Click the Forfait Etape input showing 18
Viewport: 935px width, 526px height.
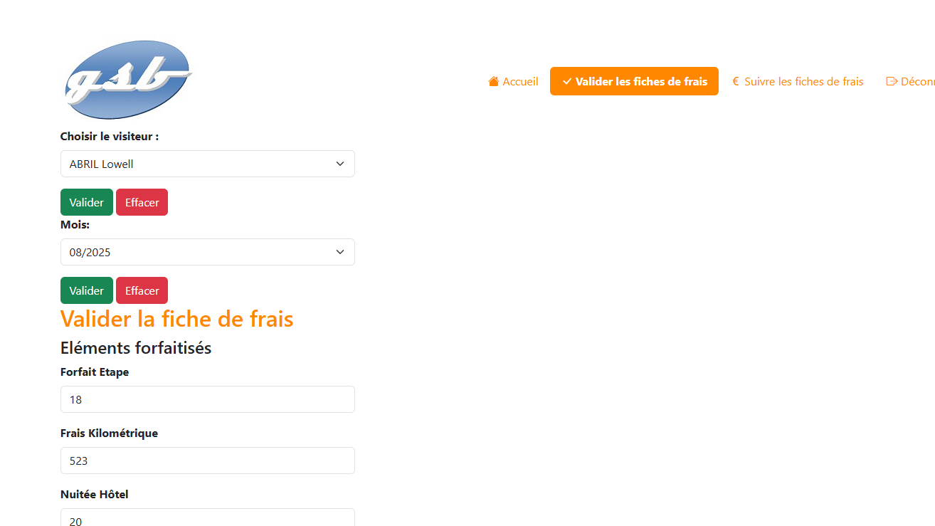207,399
